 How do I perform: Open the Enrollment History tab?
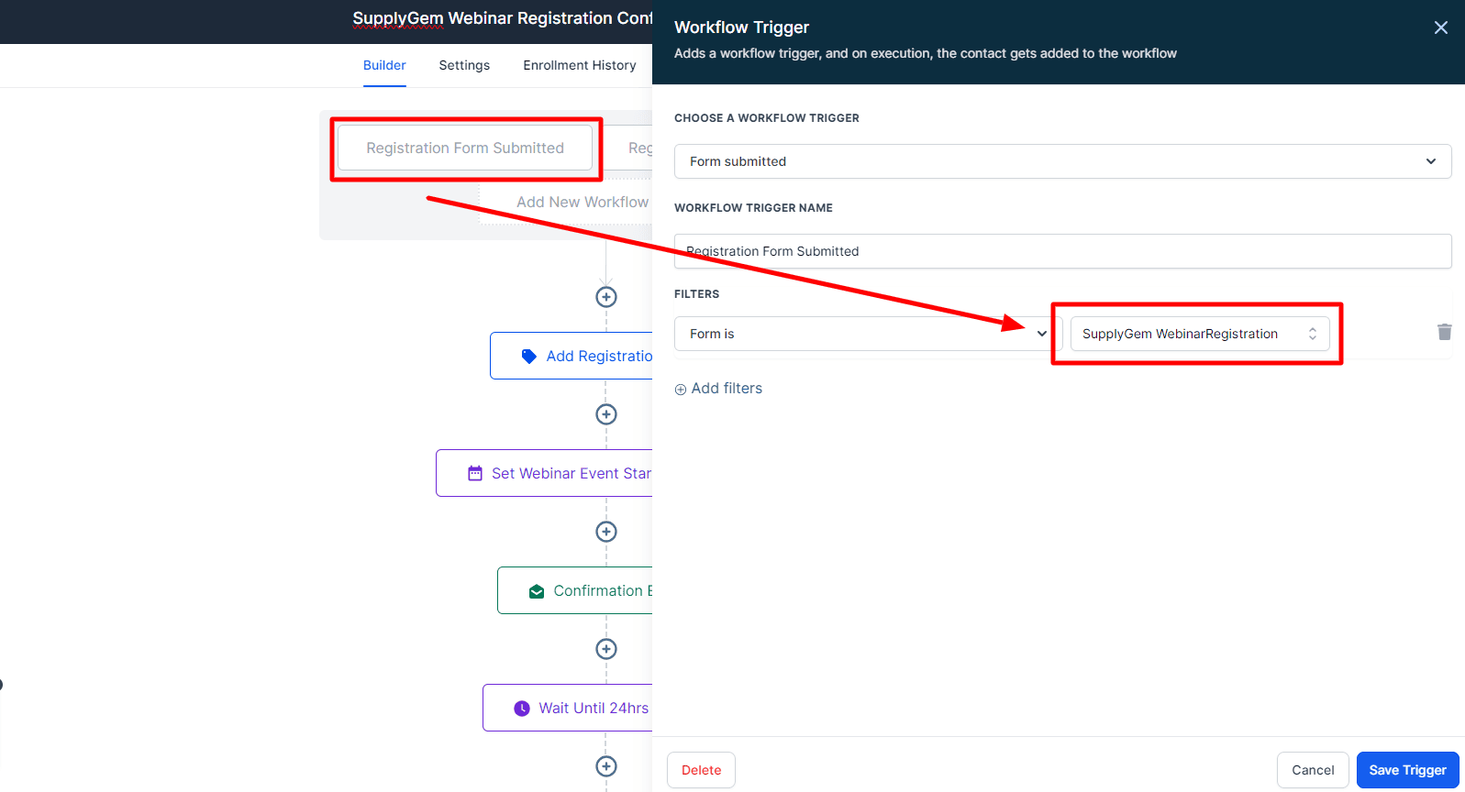[580, 65]
